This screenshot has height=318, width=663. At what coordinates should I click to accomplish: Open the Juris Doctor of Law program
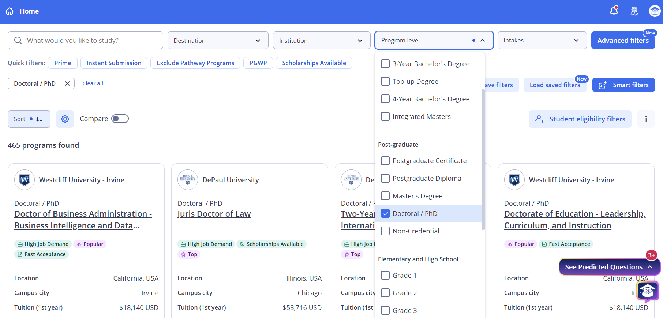214,214
